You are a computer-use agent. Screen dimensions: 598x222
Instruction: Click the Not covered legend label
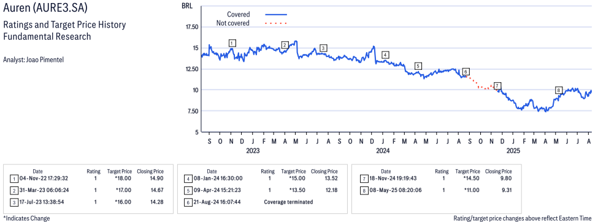point(232,23)
